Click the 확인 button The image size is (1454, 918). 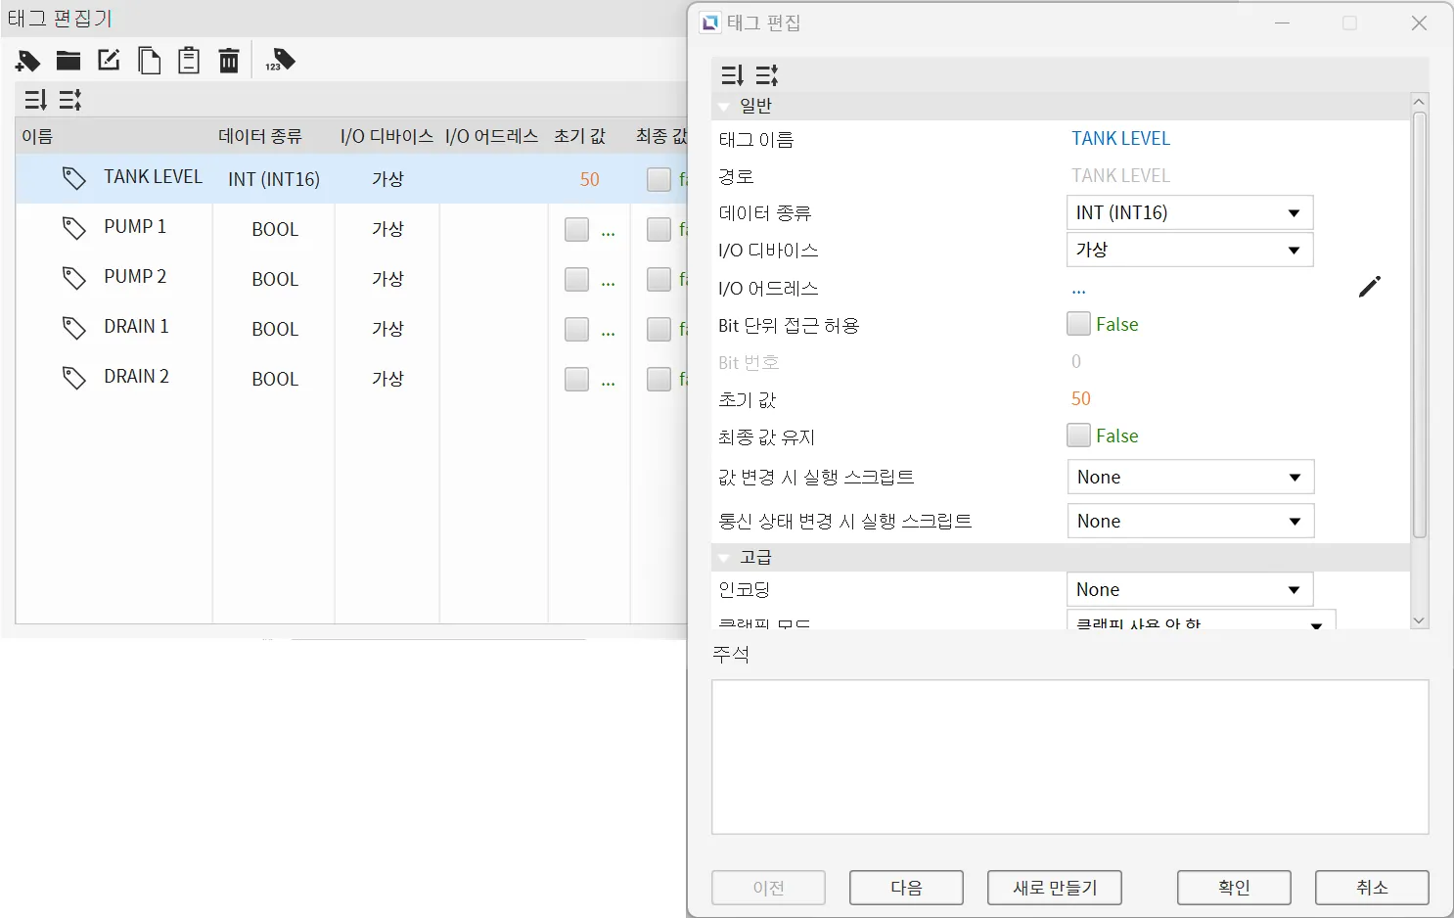[x=1233, y=888]
